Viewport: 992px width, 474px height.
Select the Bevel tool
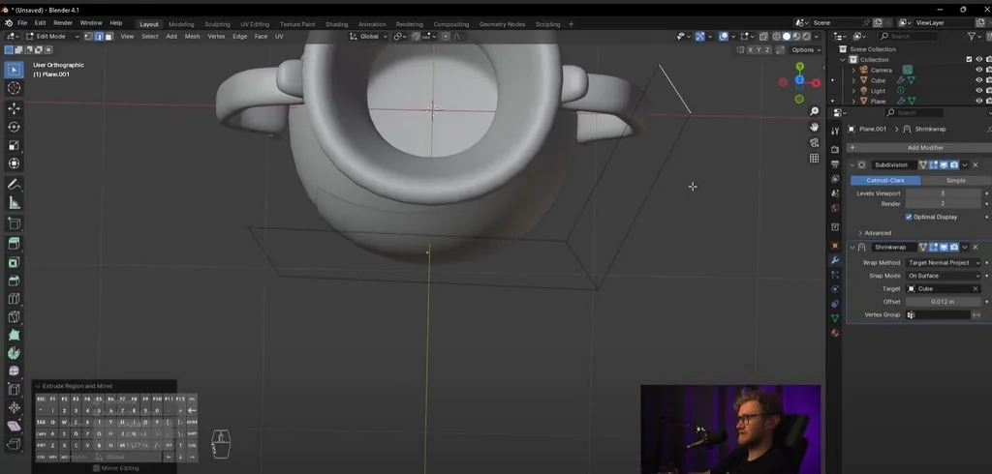[x=14, y=281]
